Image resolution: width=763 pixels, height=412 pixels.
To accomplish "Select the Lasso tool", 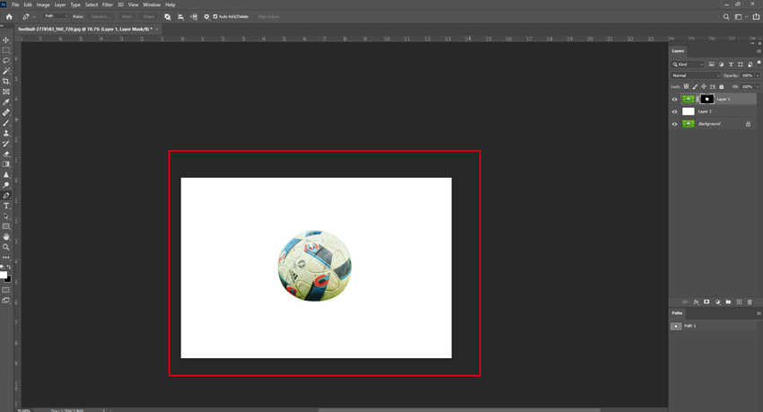I will tap(6, 60).
